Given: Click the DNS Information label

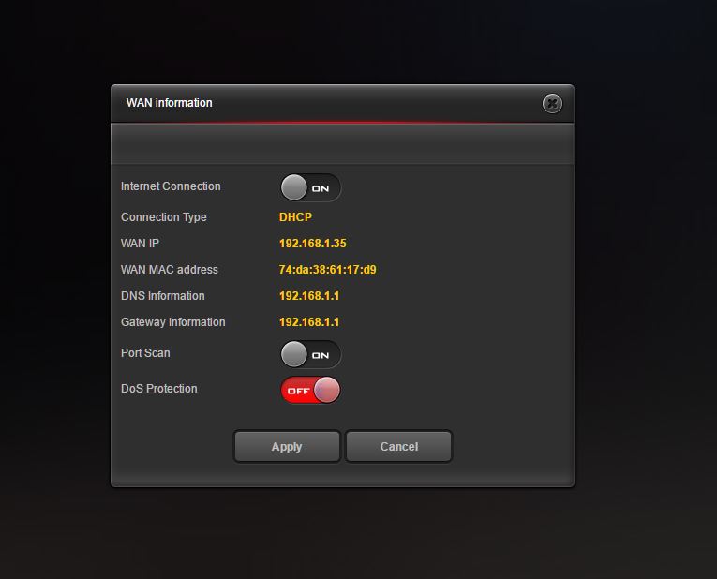Looking at the screenshot, I should [x=163, y=296].
